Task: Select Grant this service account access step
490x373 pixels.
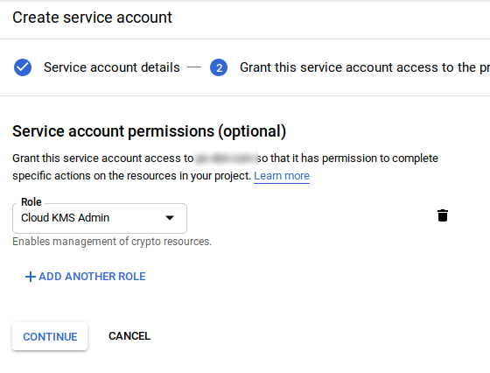Action: [365, 67]
